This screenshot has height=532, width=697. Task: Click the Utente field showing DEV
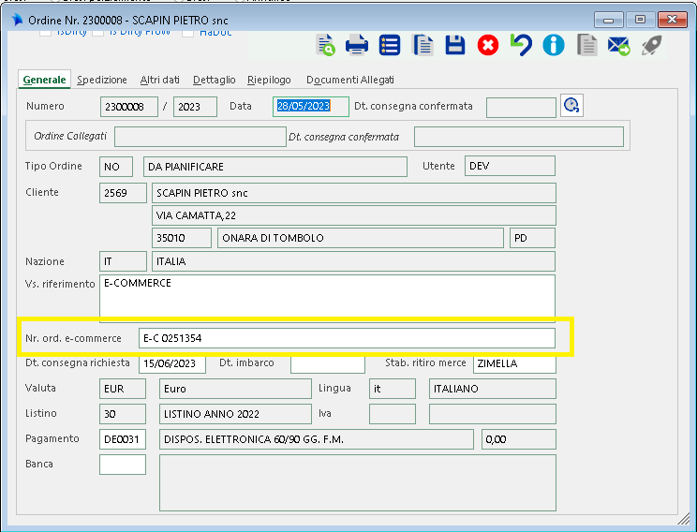click(510, 166)
